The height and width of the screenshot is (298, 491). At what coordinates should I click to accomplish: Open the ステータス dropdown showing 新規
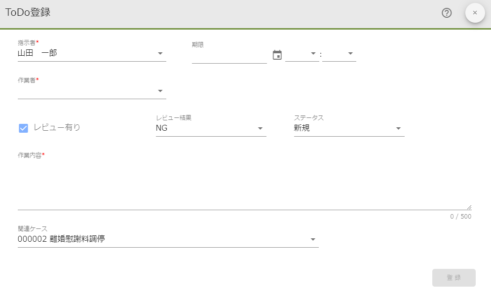coord(398,128)
